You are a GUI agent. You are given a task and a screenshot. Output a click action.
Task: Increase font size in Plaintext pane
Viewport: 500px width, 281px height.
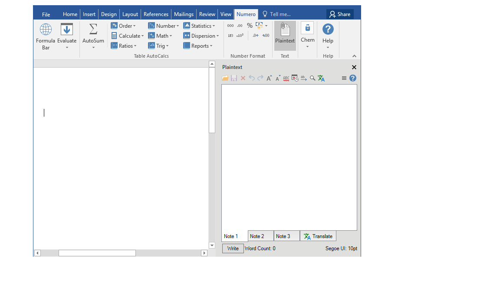pos(269,78)
